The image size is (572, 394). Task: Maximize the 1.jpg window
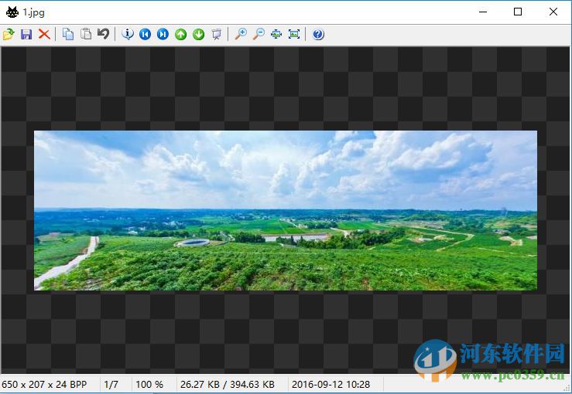click(518, 12)
